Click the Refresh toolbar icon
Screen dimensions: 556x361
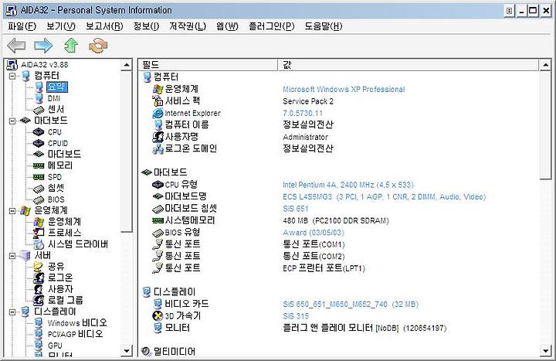pyautogui.click(x=98, y=46)
